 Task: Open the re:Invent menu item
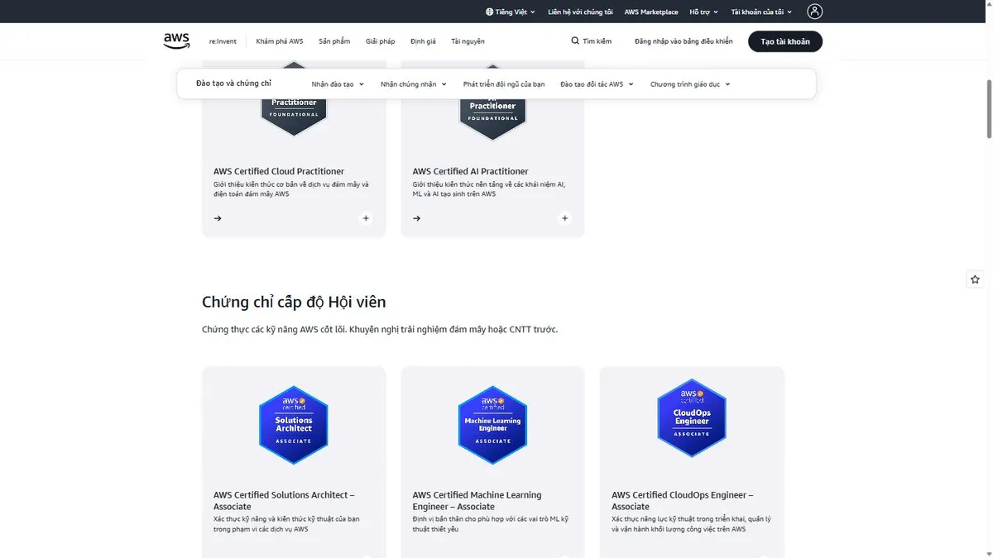coord(223,41)
